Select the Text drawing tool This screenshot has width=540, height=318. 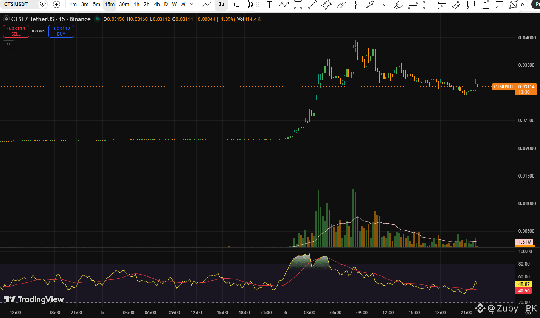[x=269, y=5]
